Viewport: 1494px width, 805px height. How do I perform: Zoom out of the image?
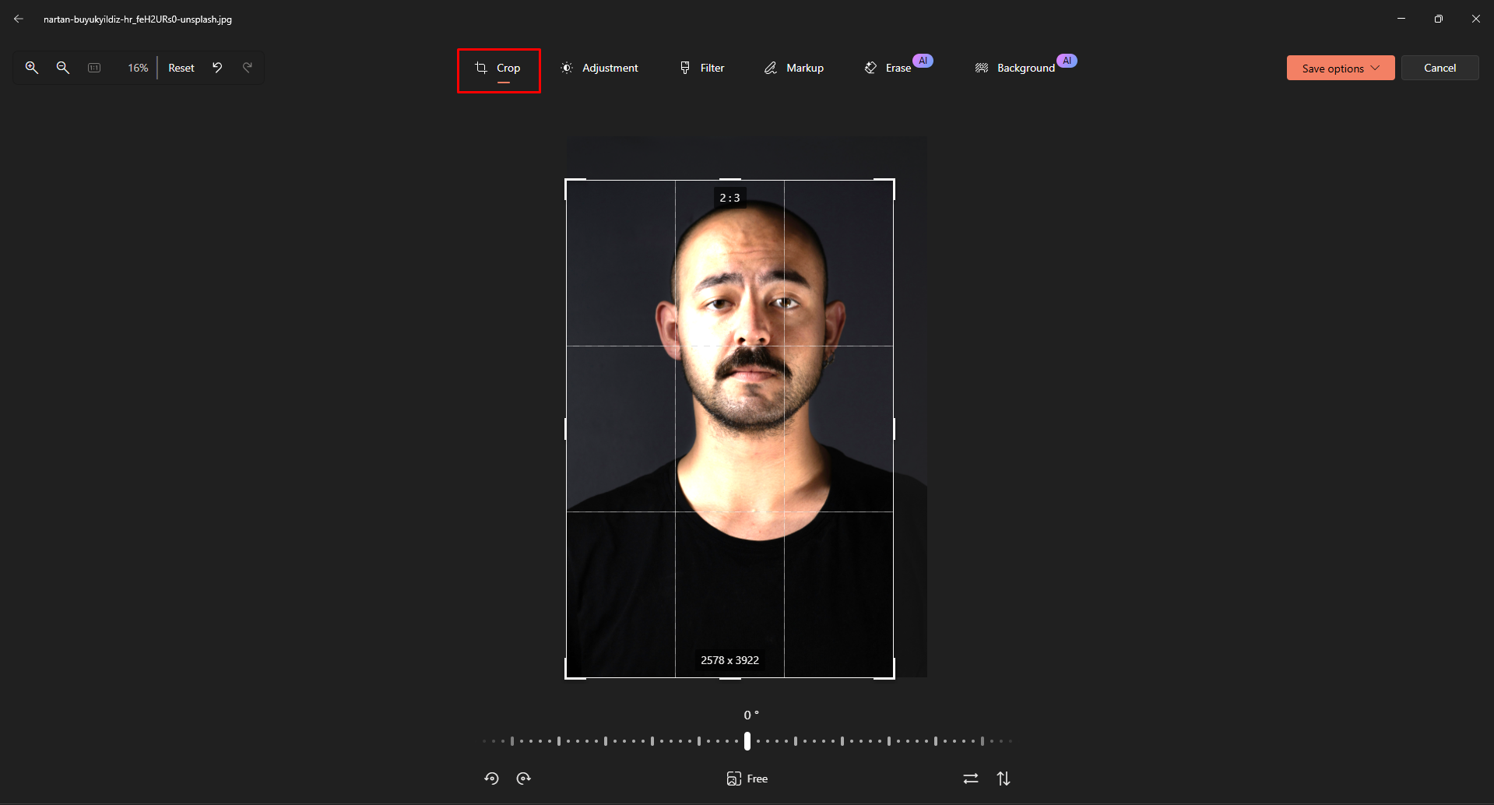click(x=63, y=68)
